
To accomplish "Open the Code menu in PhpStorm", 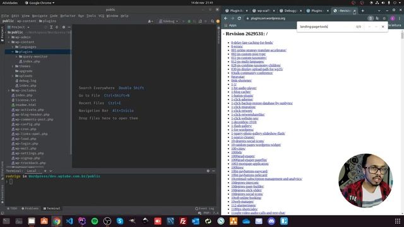I will click(54, 16).
